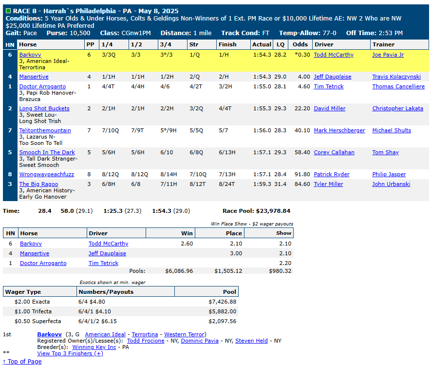This screenshot has width=432, height=368.
Task: Open Barkovv horse link in results table
Action: click(30, 55)
